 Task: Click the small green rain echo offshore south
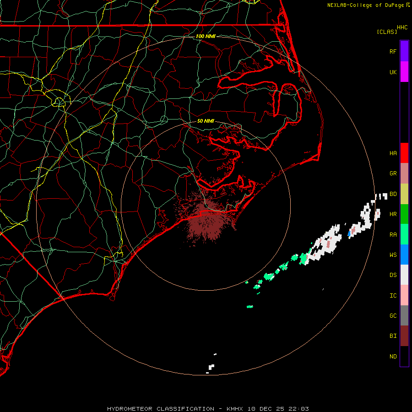click(250, 306)
